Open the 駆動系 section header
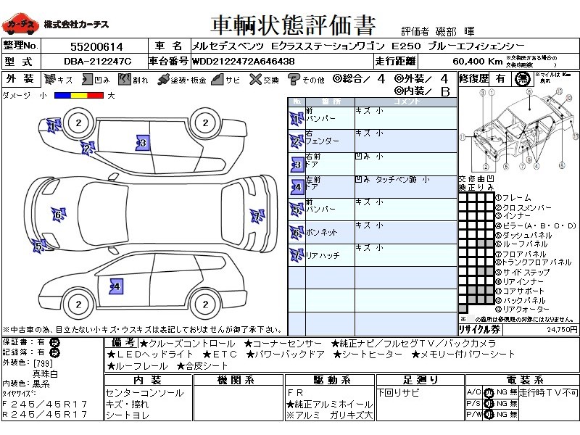The image size is (580, 435). point(331,380)
